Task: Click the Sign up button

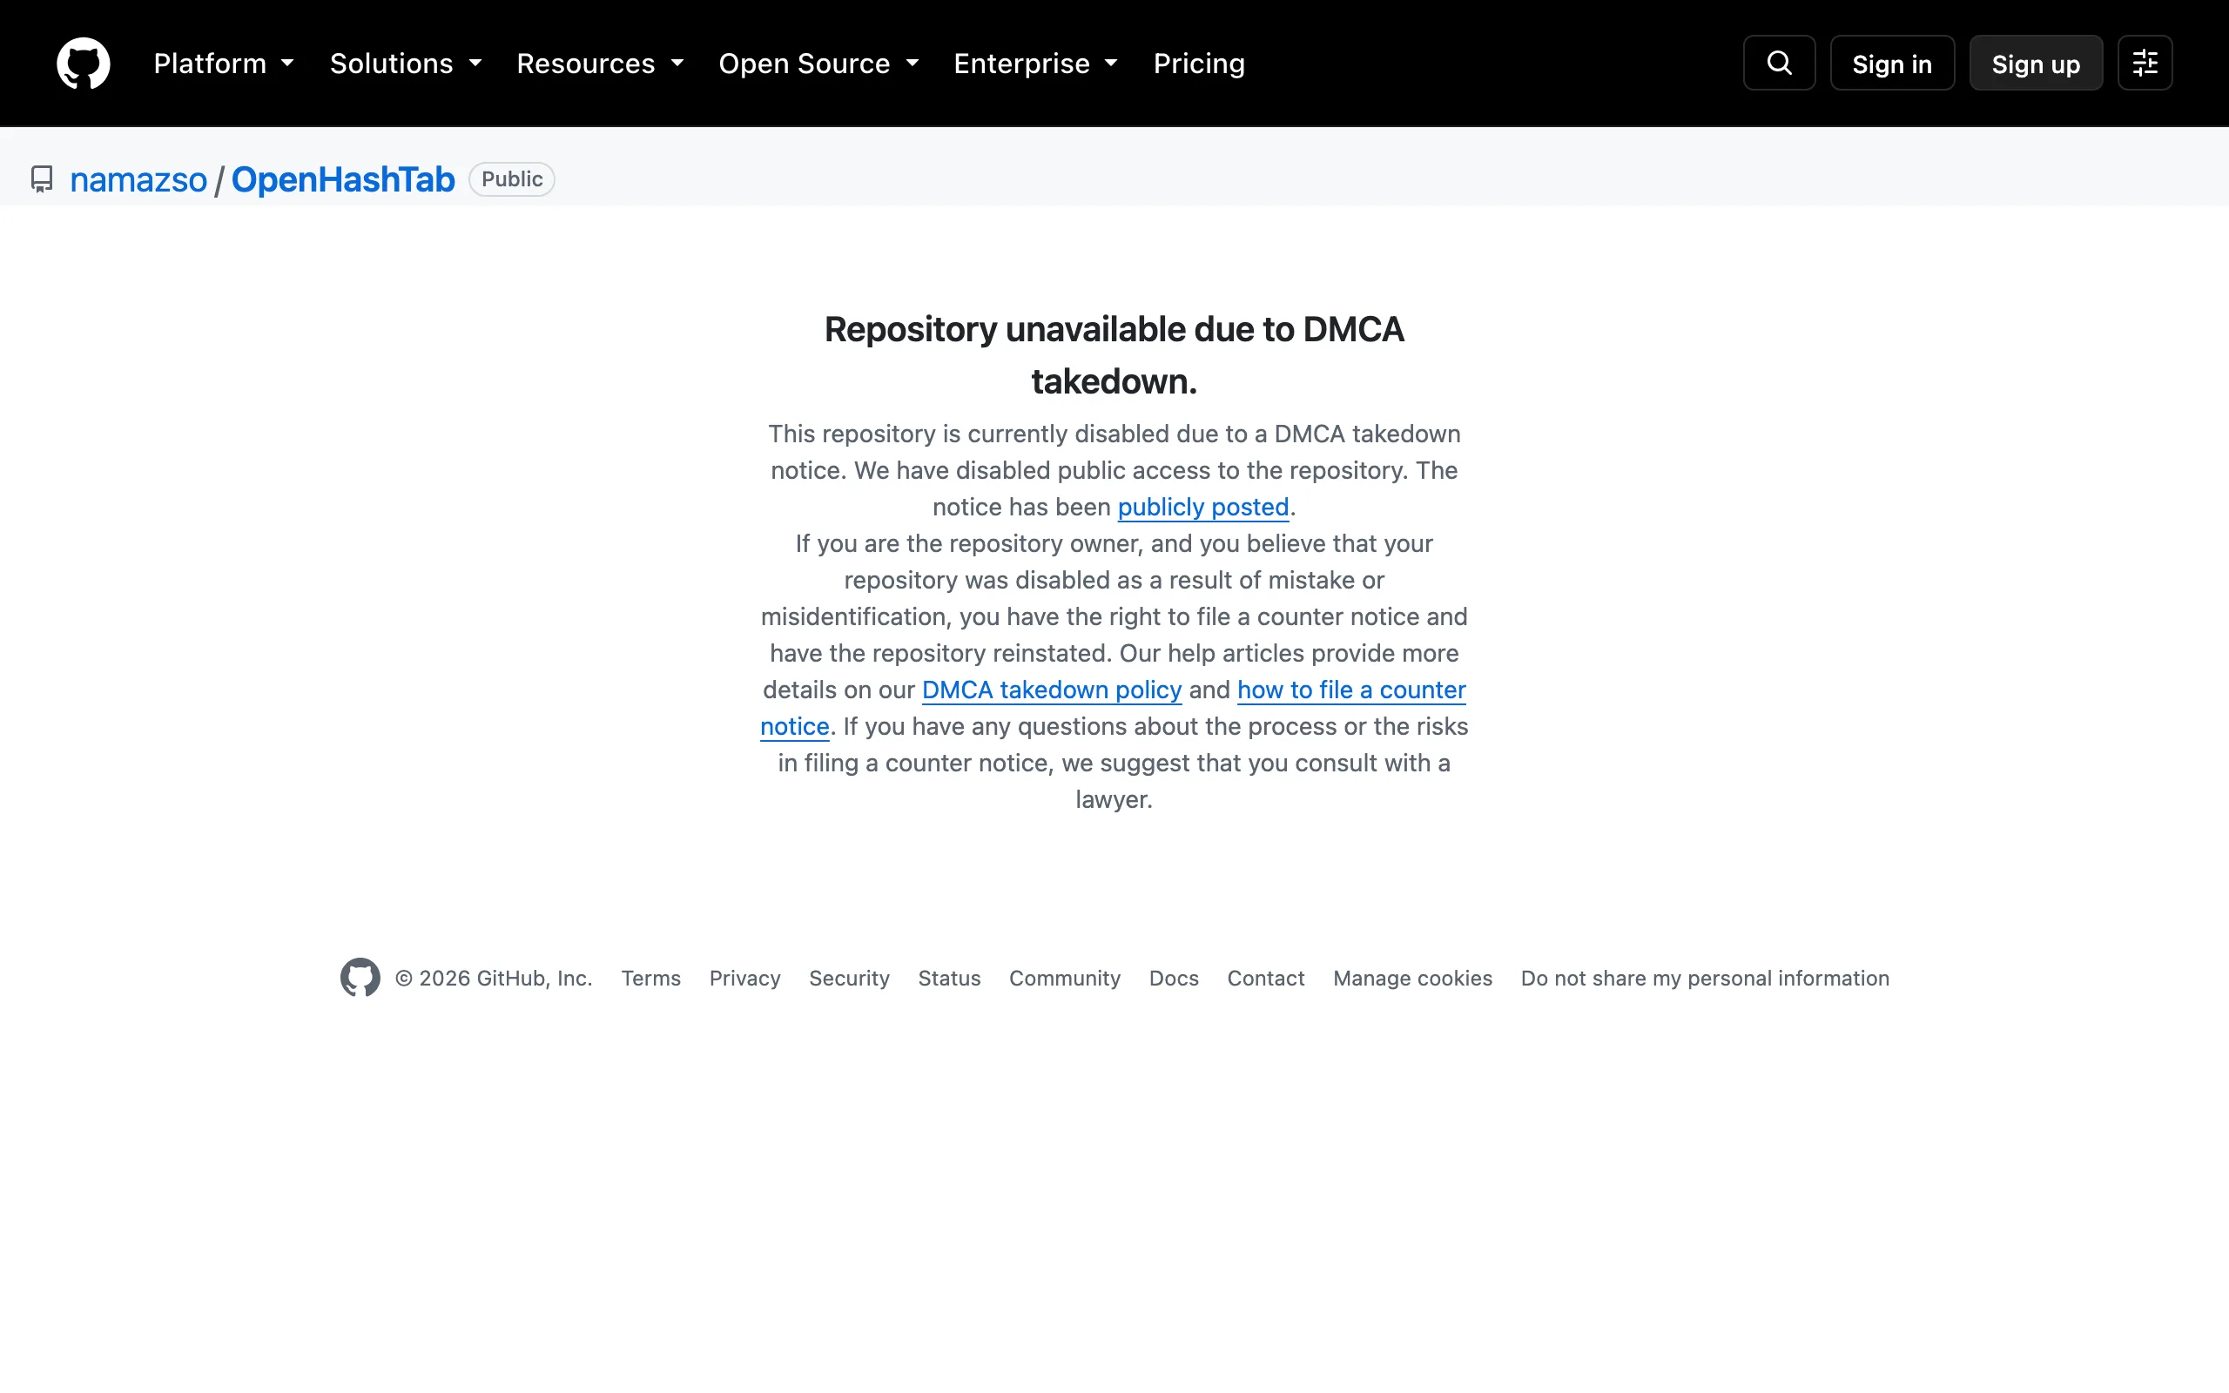Action: 2036,64
